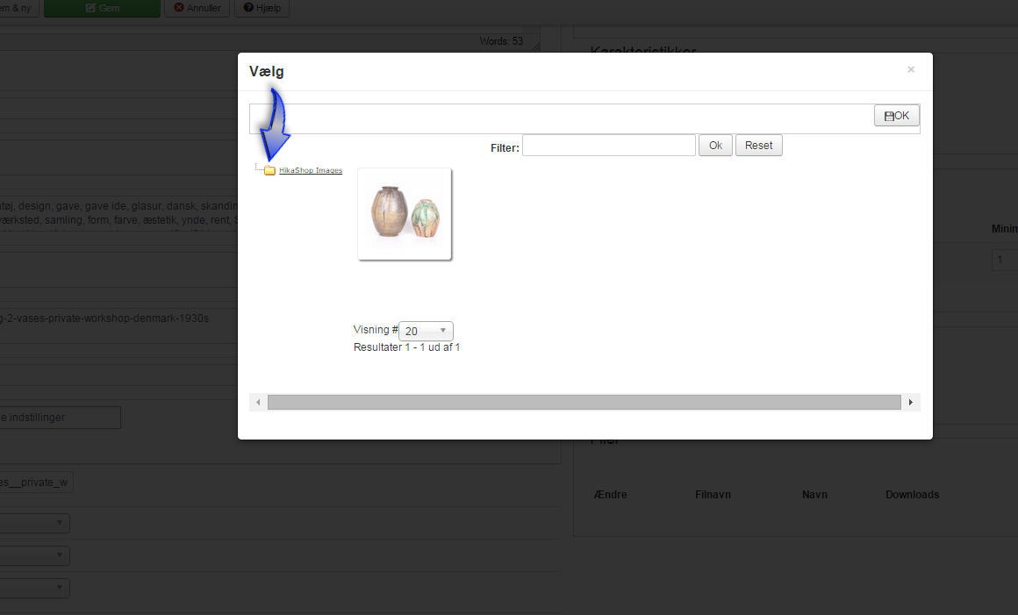Click the Filter text input field
Image resolution: width=1018 pixels, height=615 pixels.
pyautogui.click(x=609, y=146)
